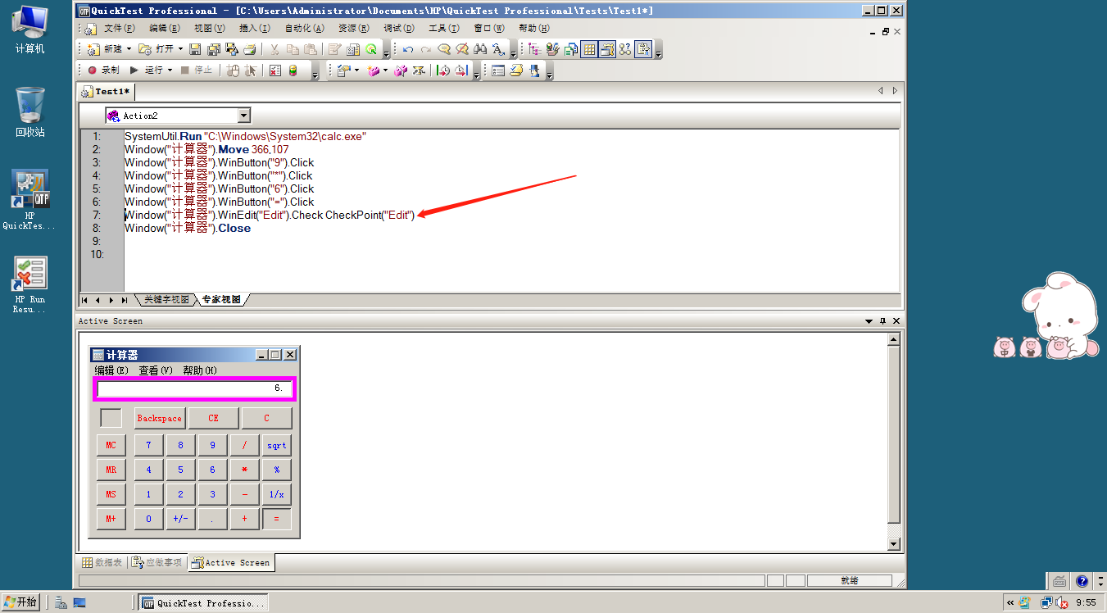Switch to the 关键字视图 tab
The width and height of the screenshot is (1107, 613).
pyautogui.click(x=166, y=300)
